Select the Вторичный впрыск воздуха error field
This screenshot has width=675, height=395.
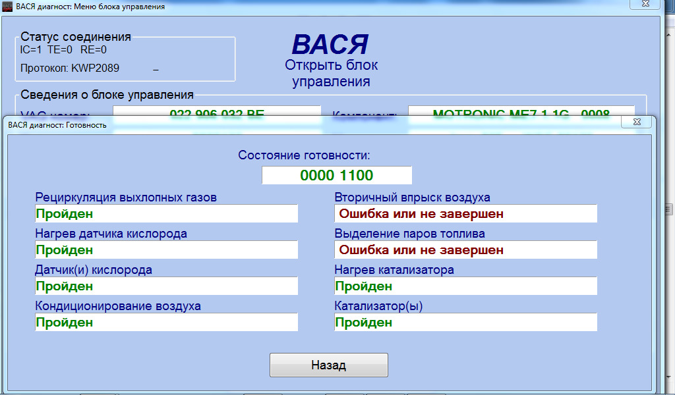tap(465, 214)
